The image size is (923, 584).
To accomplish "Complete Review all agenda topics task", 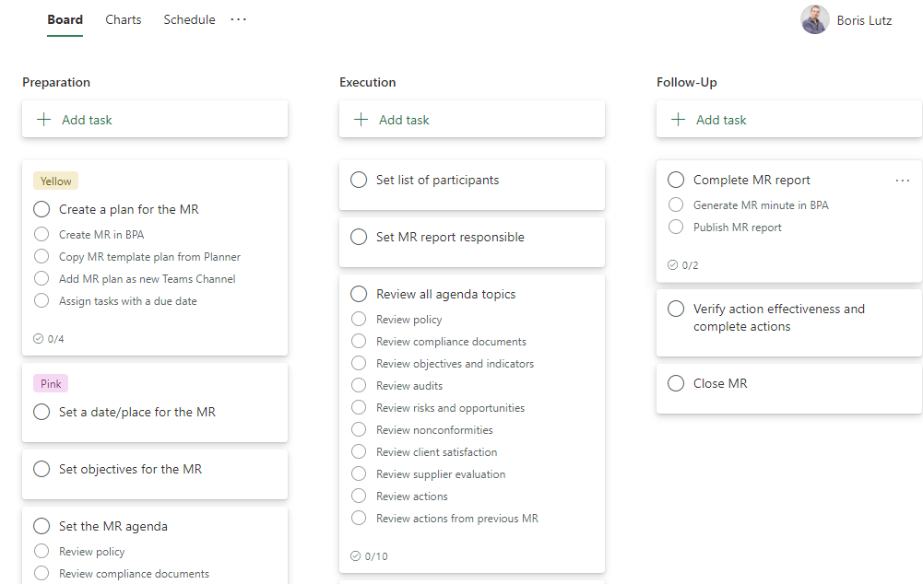I will coord(359,294).
